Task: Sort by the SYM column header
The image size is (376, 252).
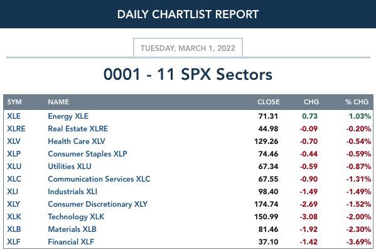Action: [14, 102]
